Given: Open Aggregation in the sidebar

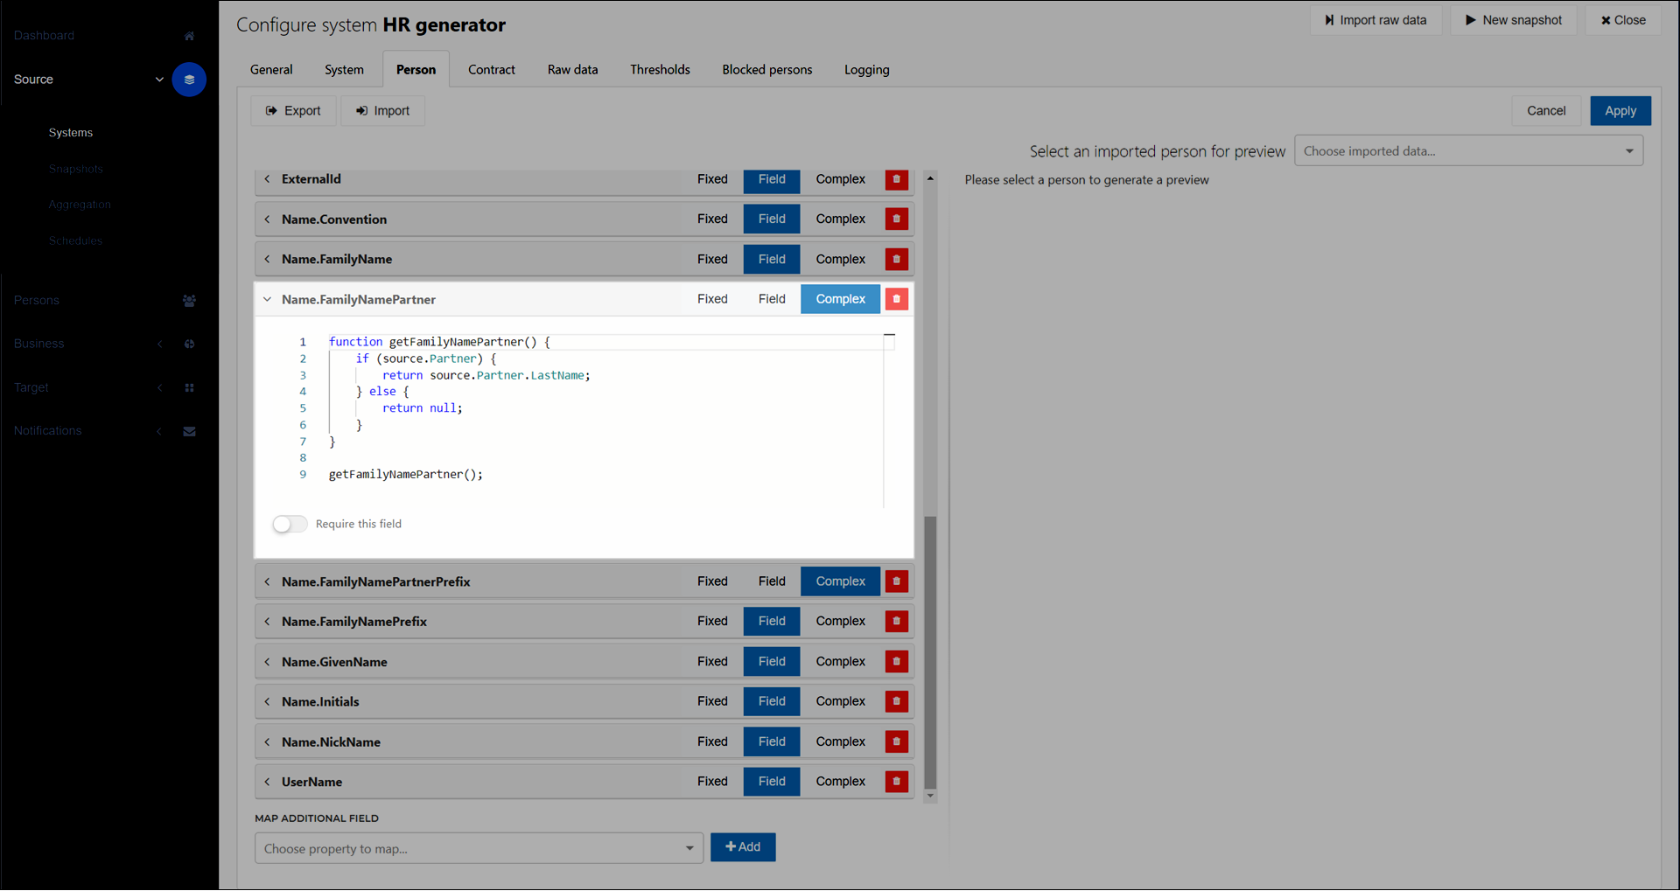Looking at the screenshot, I should tap(80, 205).
